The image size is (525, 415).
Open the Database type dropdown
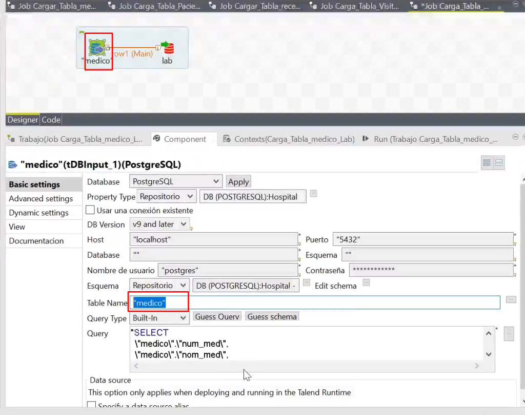coord(175,181)
